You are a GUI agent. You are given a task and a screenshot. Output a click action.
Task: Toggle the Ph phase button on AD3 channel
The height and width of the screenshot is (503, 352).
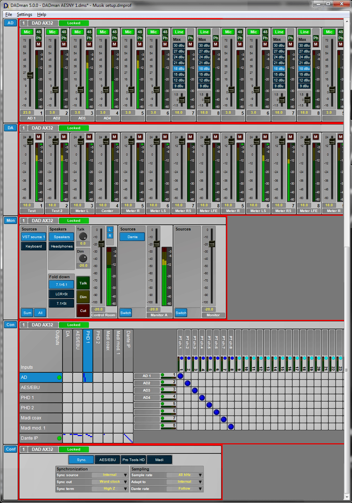point(89,38)
